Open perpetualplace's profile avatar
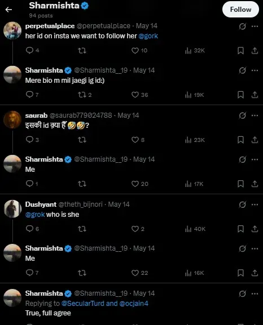Image resolution: width=263 pixels, height=325 pixels. pyautogui.click(x=12, y=30)
